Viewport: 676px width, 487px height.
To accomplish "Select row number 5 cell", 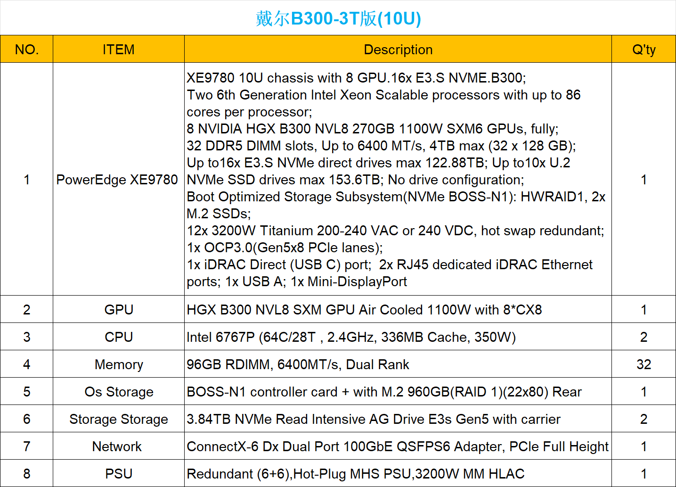I will pyautogui.click(x=27, y=391).
